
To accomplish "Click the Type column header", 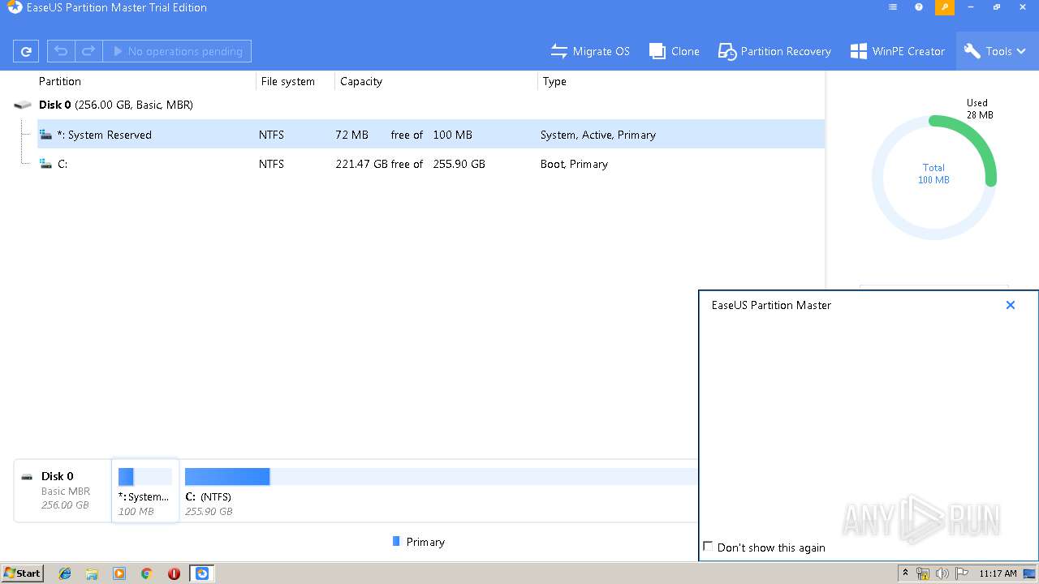I will (x=554, y=81).
